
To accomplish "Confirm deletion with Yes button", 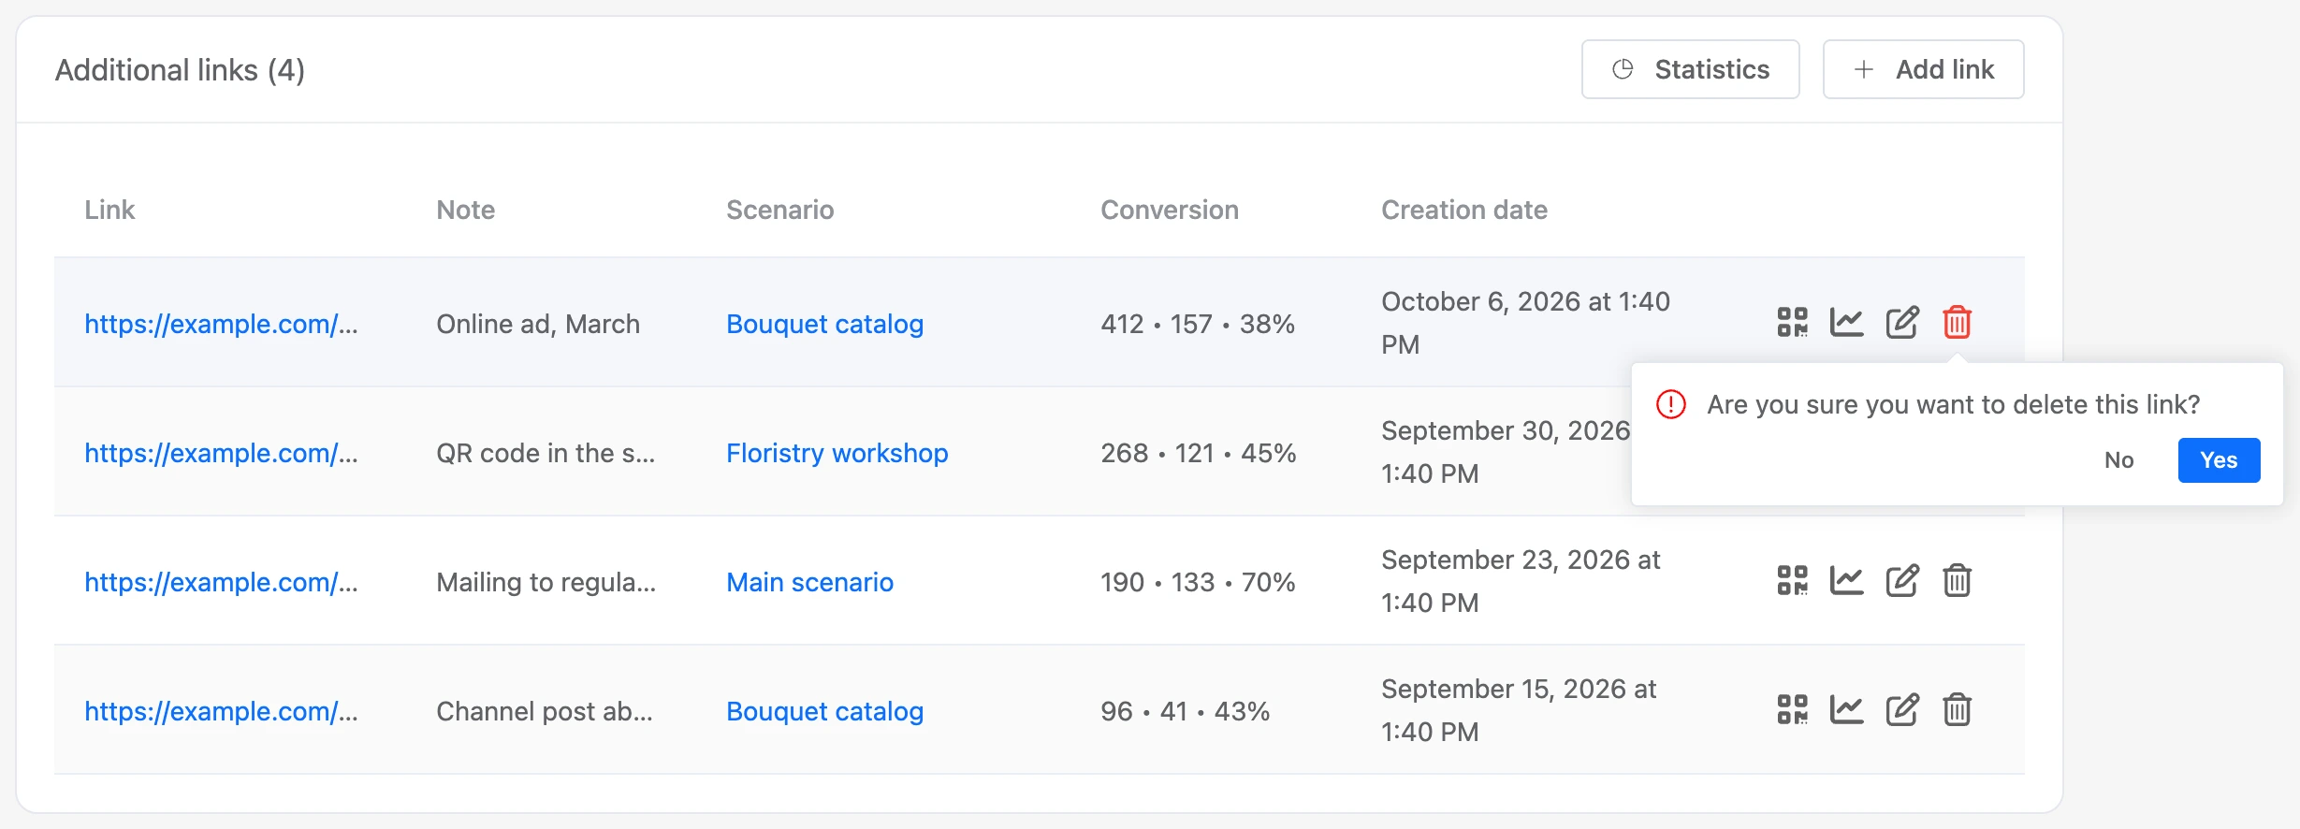I will click(x=2219, y=460).
